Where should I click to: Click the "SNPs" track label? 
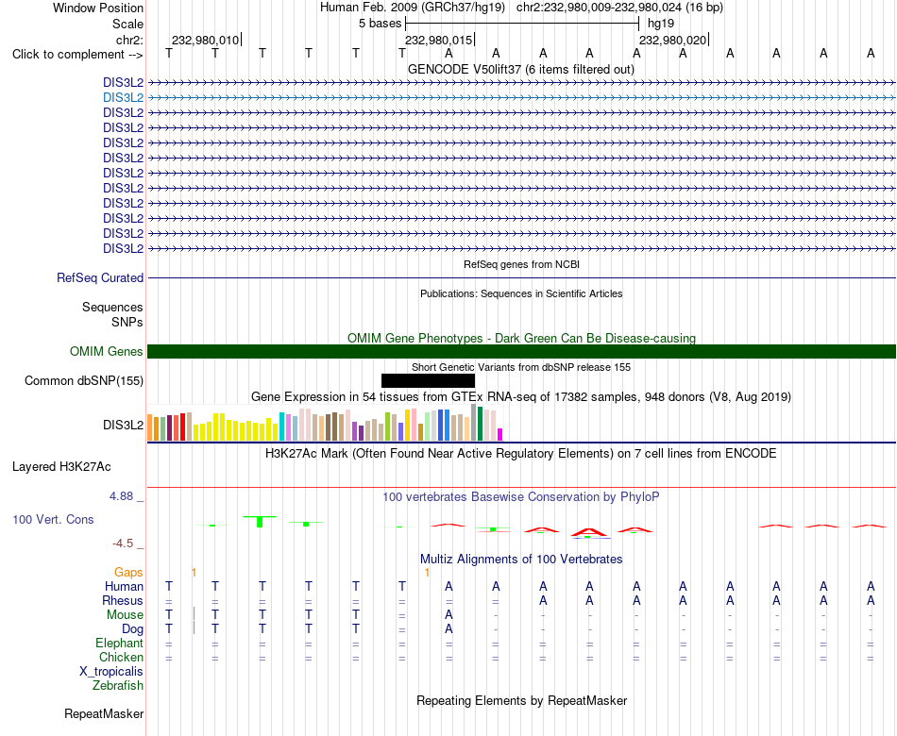pos(127,322)
